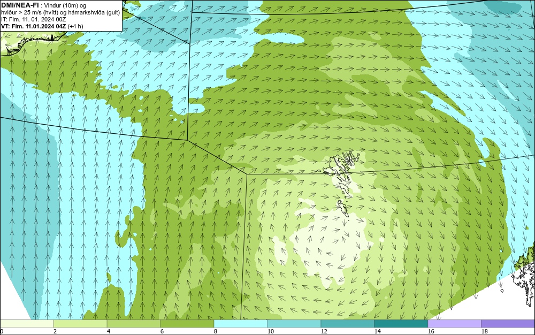Screen dimensions: 535x335
Task: Click the legend scale label 16
Action: pos(431,331)
